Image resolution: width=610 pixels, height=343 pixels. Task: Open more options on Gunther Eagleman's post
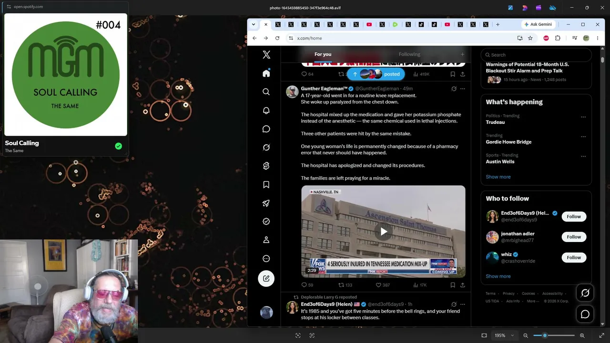point(462,89)
